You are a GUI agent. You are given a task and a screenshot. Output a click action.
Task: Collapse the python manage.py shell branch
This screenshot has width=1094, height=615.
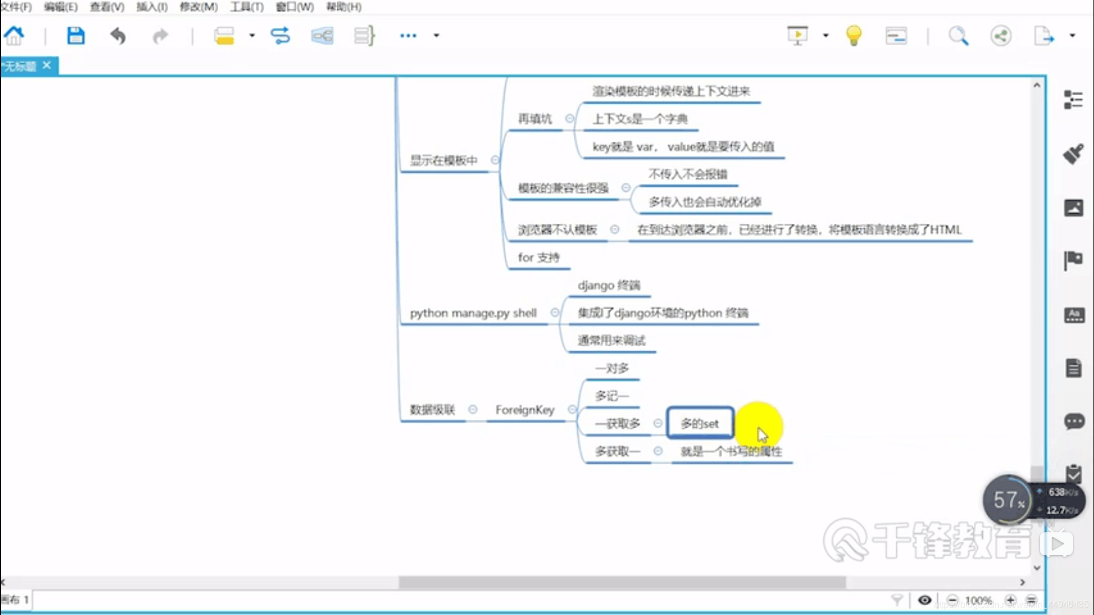(554, 313)
